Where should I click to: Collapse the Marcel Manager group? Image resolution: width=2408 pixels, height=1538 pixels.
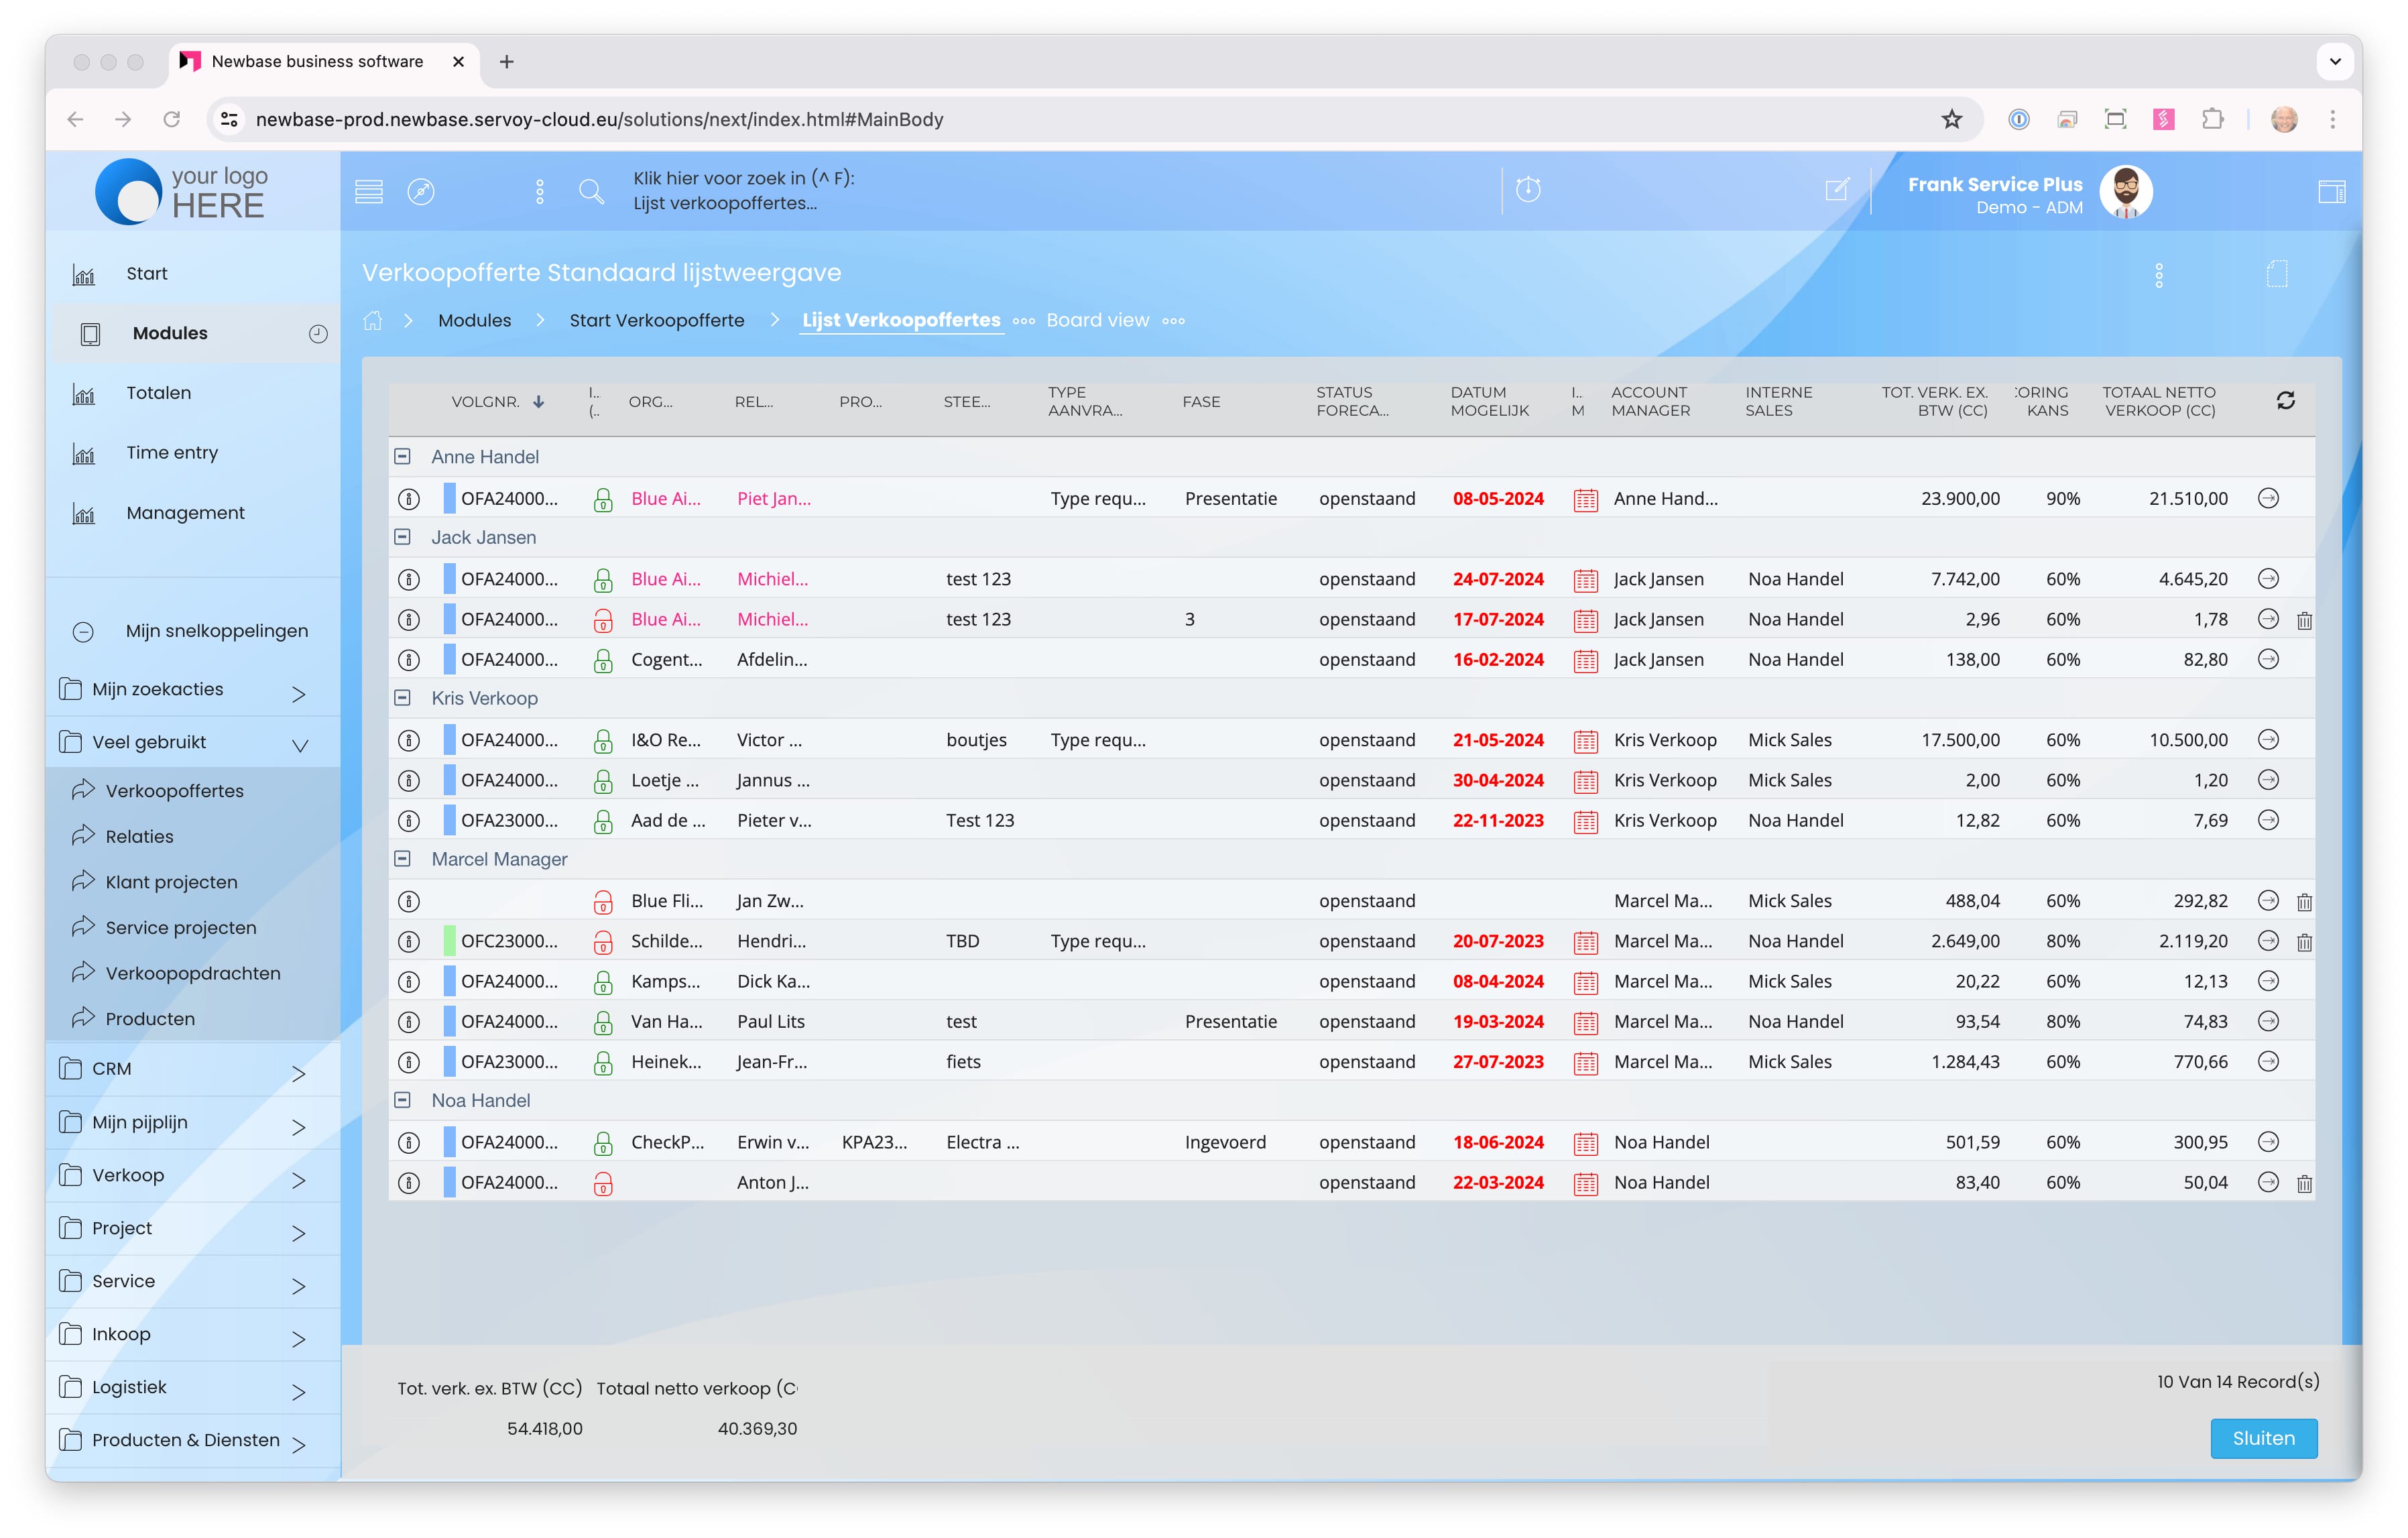pos(402,859)
